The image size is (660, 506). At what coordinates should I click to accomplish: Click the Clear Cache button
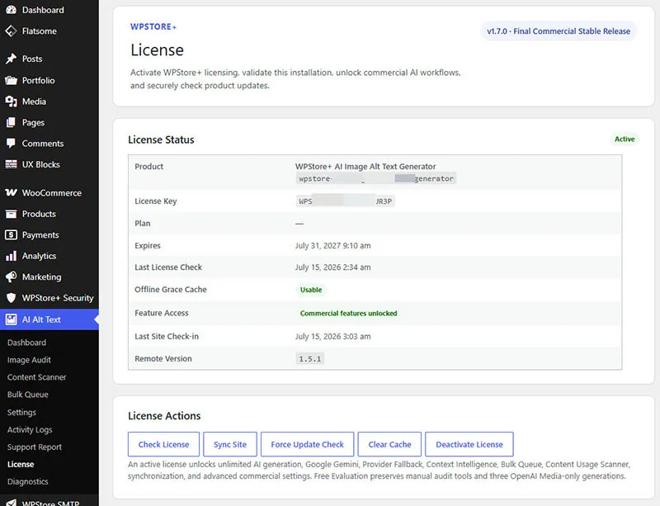tap(389, 444)
